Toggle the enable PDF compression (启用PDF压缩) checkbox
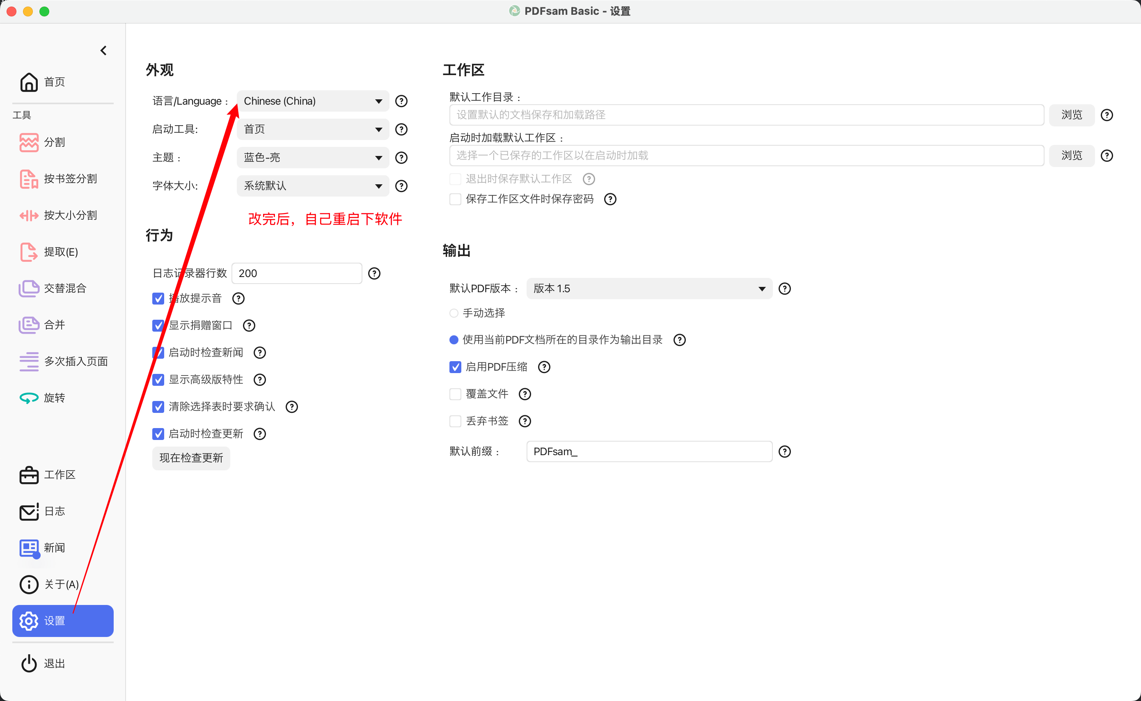The height and width of the screenshot is (701, 1141). (455, 367)
